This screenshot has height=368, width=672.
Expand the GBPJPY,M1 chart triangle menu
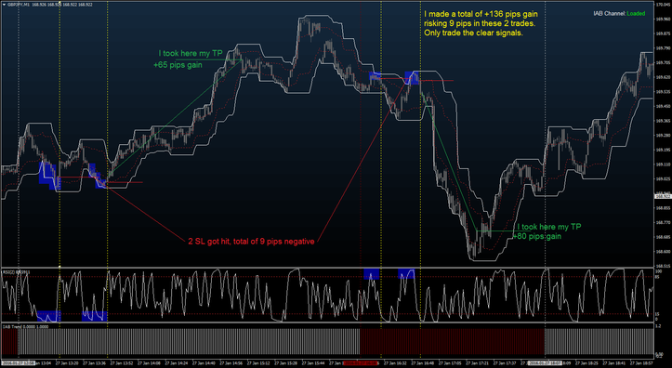point(4,5)
